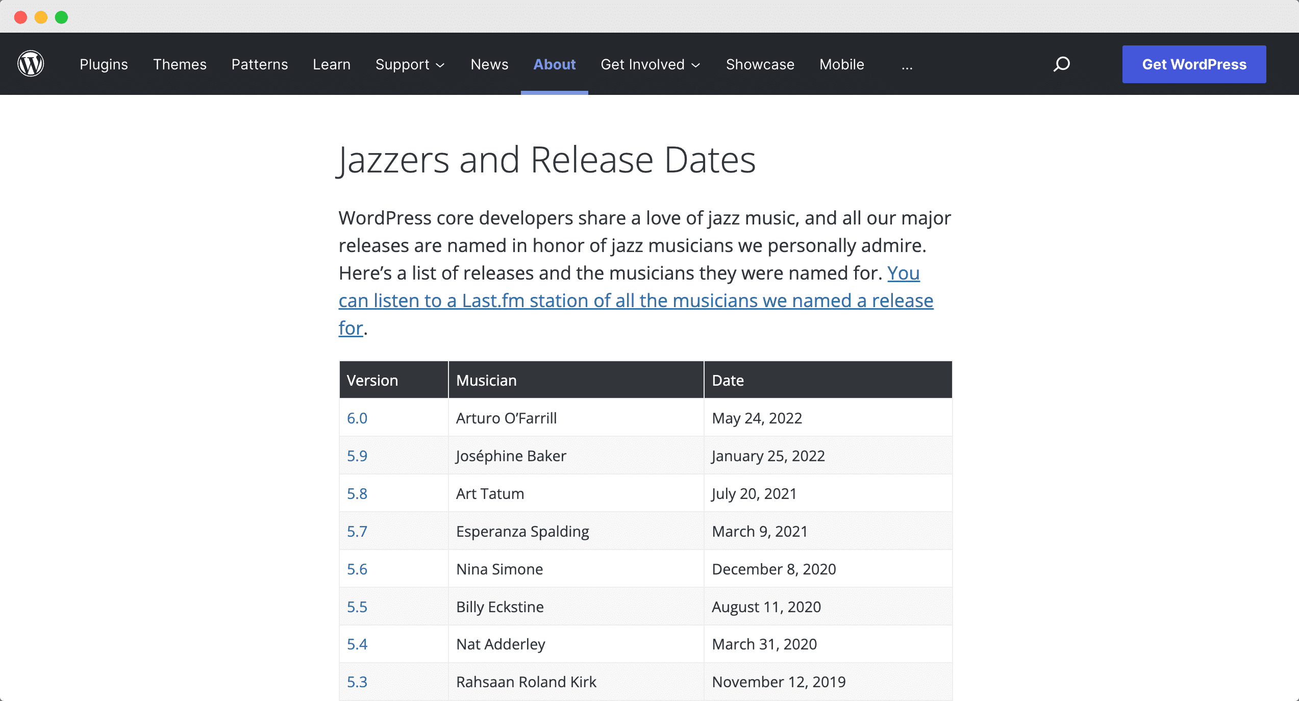Click the July 20, 2021 date

754,493
